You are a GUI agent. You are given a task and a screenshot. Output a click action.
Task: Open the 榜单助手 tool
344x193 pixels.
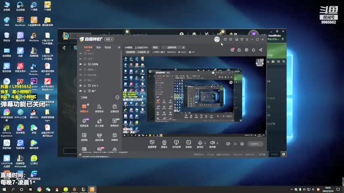(x=114, y=123)
